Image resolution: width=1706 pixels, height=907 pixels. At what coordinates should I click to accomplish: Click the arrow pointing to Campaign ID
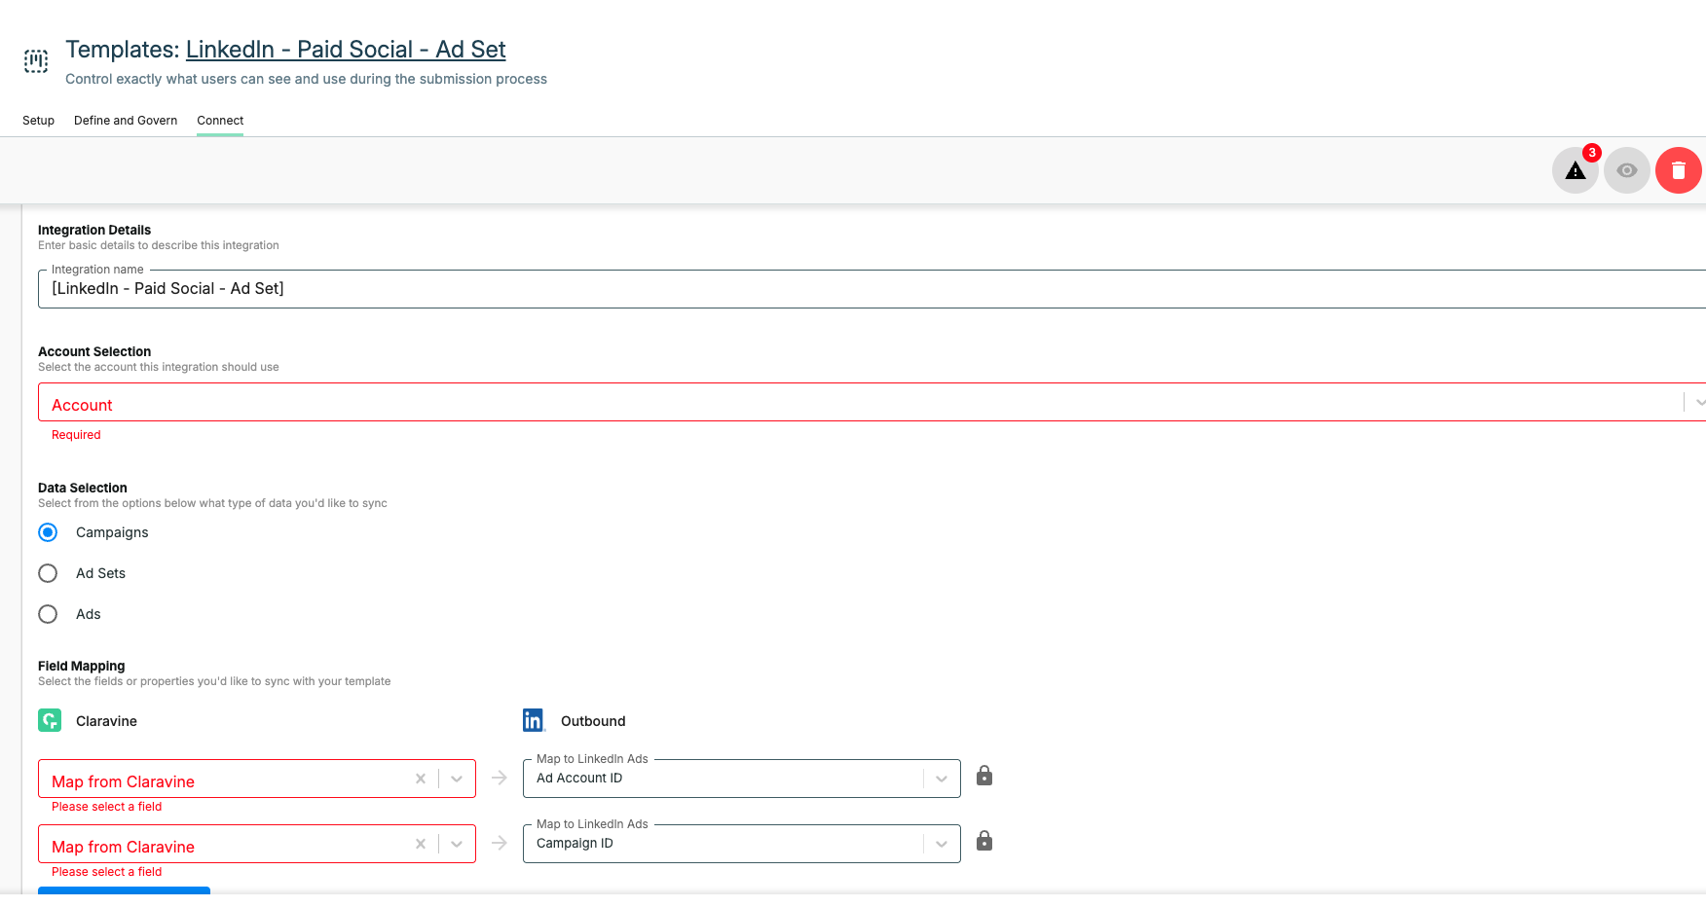tap(500, 843)
